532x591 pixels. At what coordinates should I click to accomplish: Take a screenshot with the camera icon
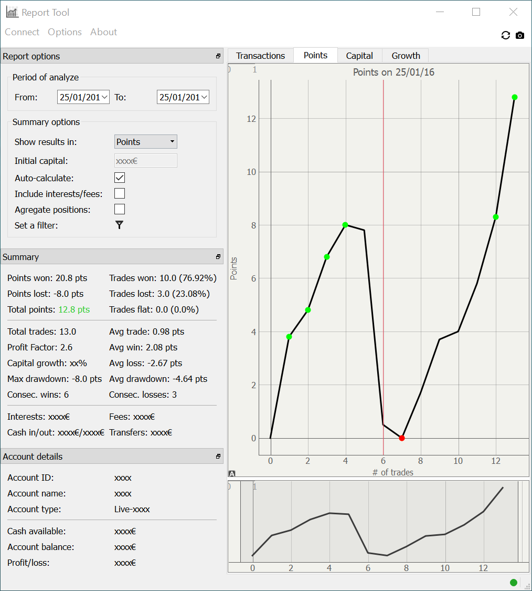(520, 35)
